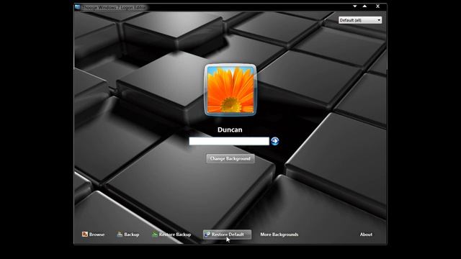Click the blue arrow login button
Viewport: 461px width, 259px height.
tap(274, 141)
